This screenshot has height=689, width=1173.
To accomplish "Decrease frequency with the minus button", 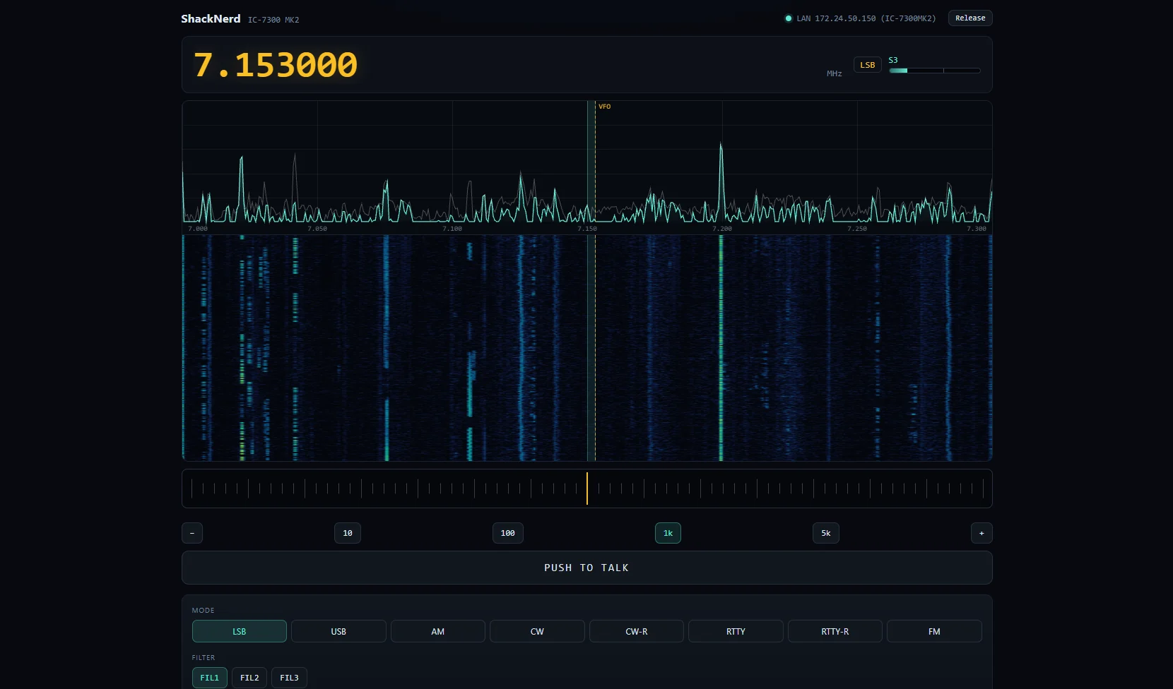I will point(192,533).
